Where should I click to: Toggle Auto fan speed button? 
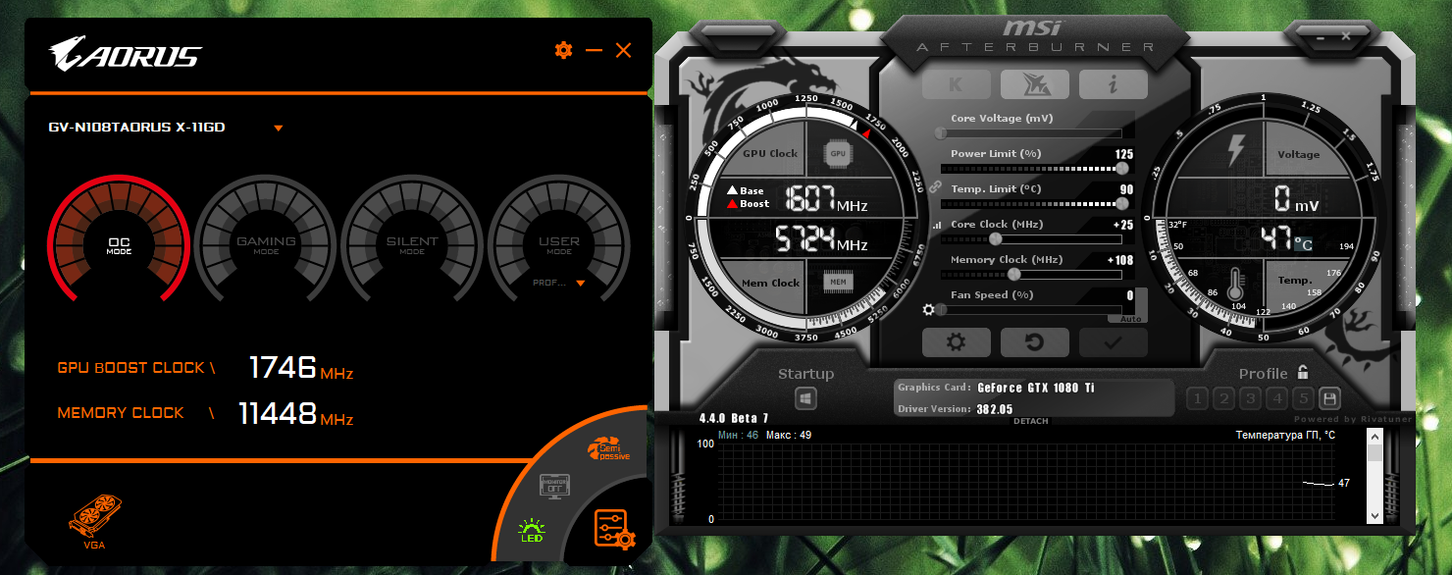click(1130, 319)
